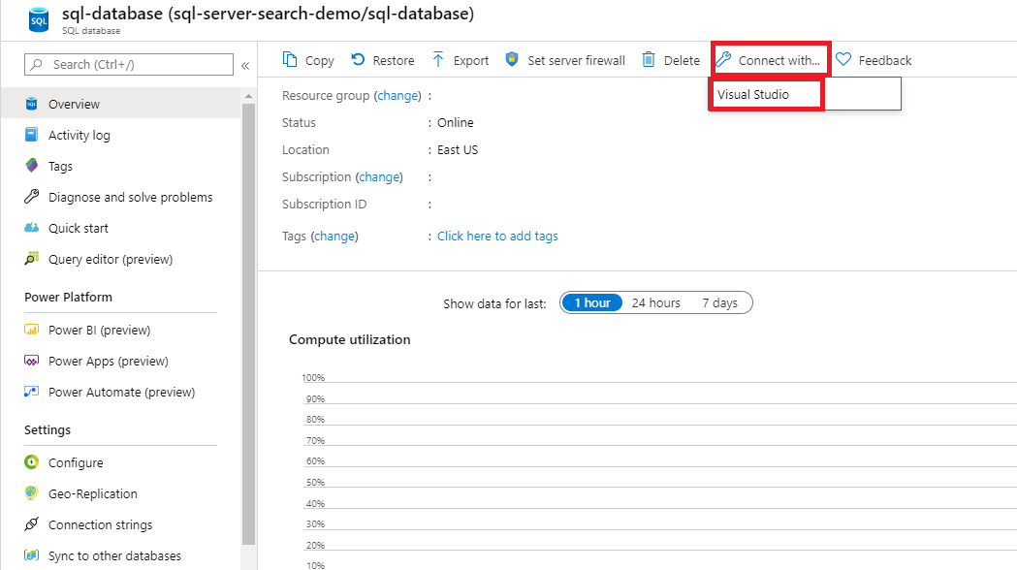Viewport: 1017px width, 570px height.
Task: Keep the 1 hour data range selected
Action: 591,302
